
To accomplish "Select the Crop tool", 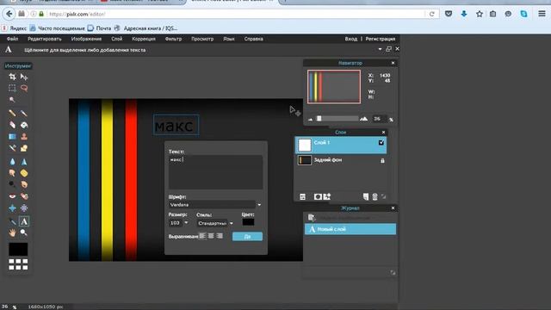I will [x=12, y=77].
